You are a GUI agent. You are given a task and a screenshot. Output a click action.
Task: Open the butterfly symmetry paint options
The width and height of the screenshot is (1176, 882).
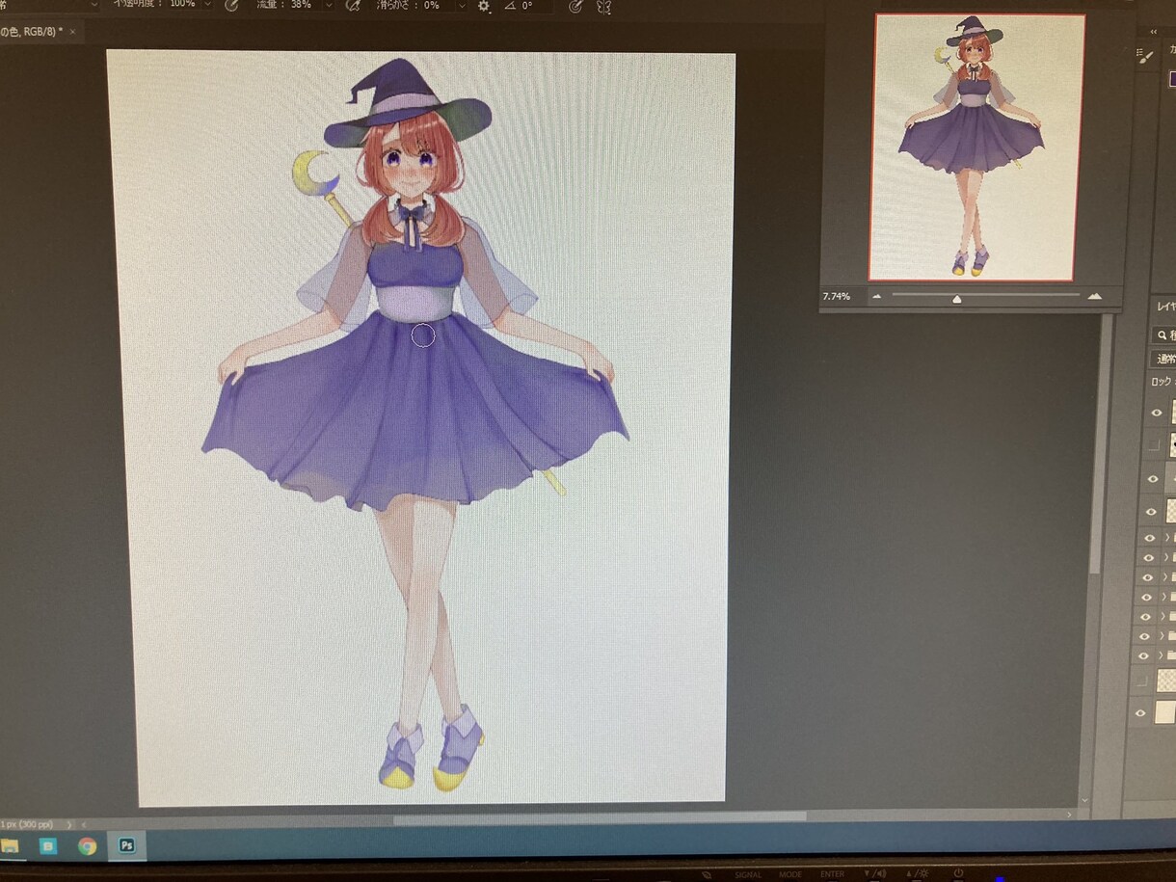click(x=603, y=6)
